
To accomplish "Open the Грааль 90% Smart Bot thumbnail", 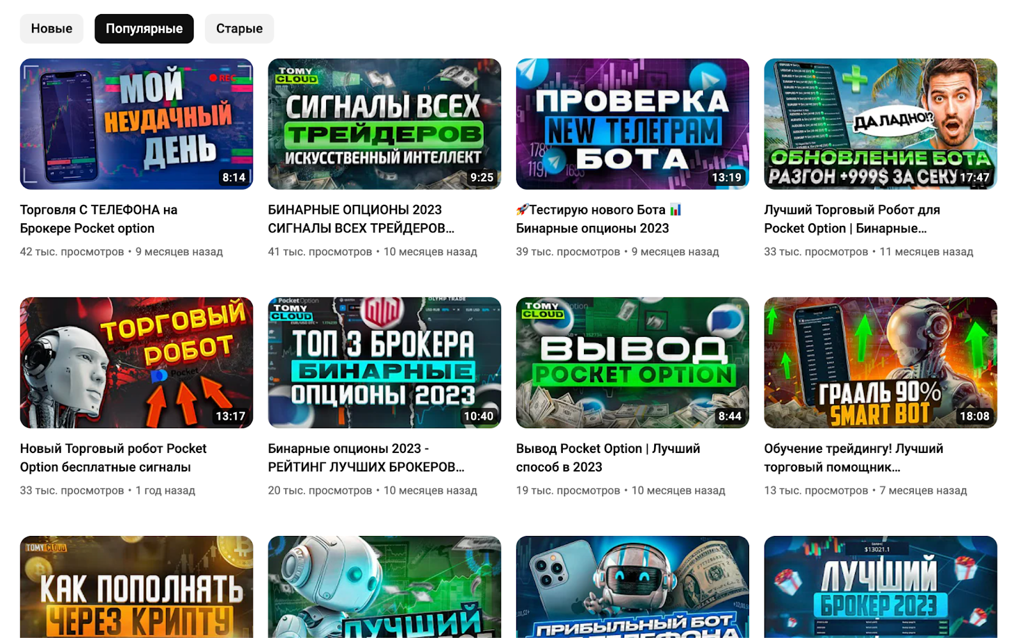I will pyautogui.click(x=881, y=362).
